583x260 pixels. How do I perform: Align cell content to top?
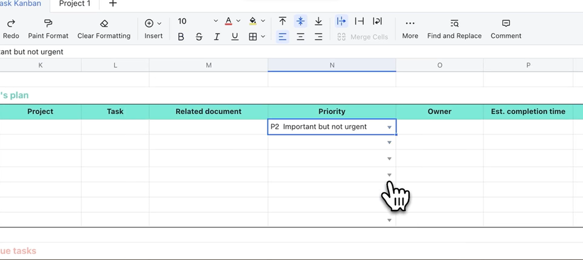point(282,21)
